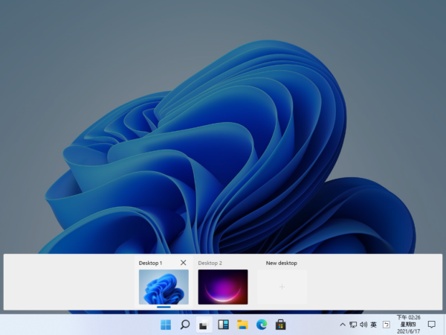Switch to the Desktop 2 purple thumbnail

click(x=223, y=287)
